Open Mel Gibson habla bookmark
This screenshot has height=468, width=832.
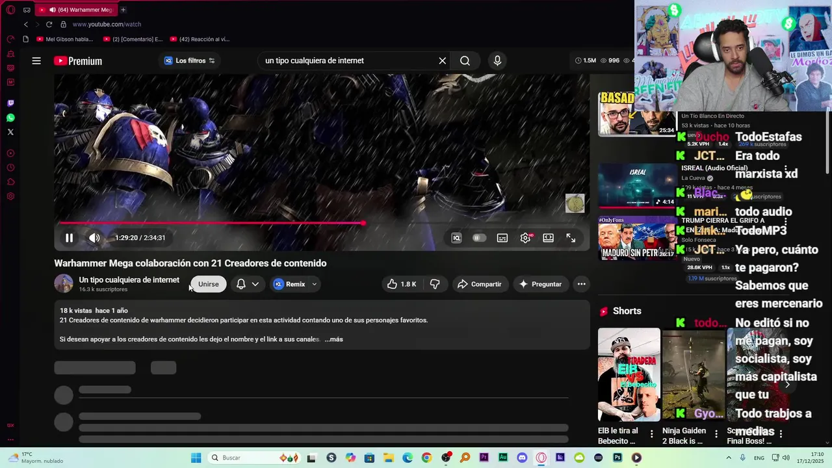65,39
